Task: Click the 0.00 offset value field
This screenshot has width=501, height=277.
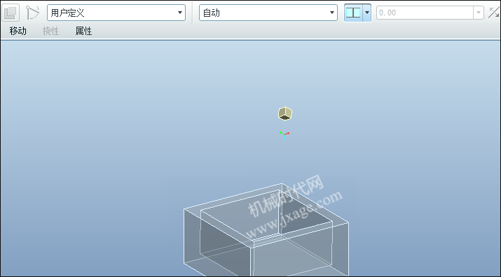Action: [x=425, y=13]
